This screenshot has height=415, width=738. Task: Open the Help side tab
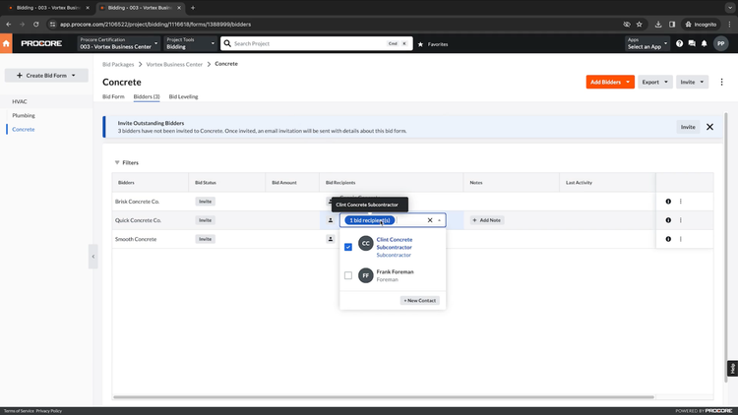tap(732, 369)
